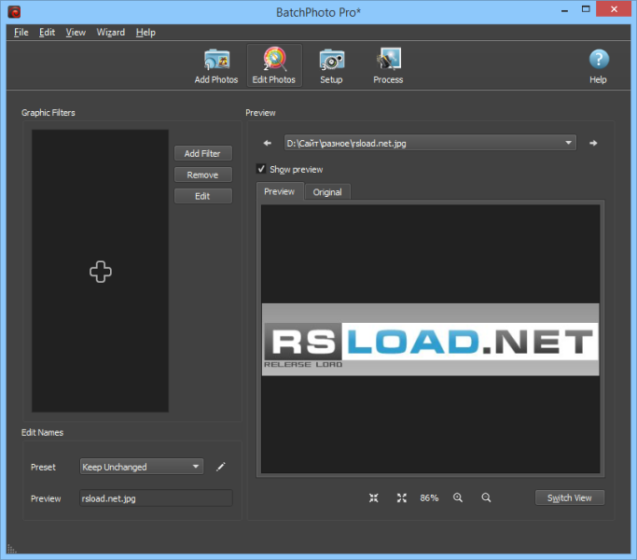Click the rsload.net preview image

tap(430, 339)
